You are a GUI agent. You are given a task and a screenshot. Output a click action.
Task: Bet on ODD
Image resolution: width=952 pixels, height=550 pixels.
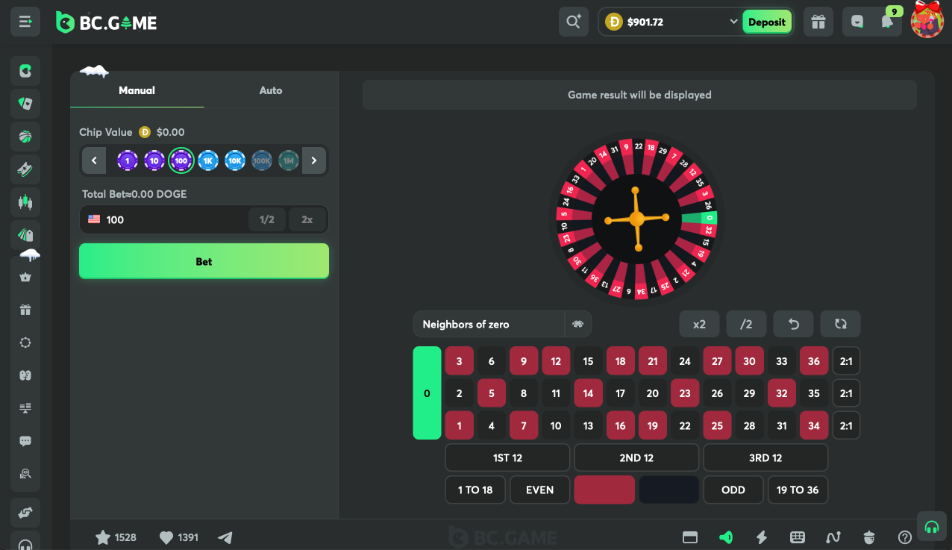click(x=733, y=490)
